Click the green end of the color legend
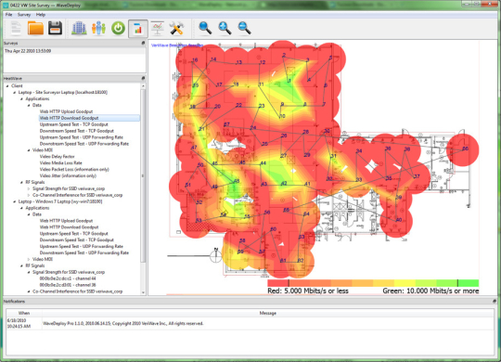 (x=469, y=283)
